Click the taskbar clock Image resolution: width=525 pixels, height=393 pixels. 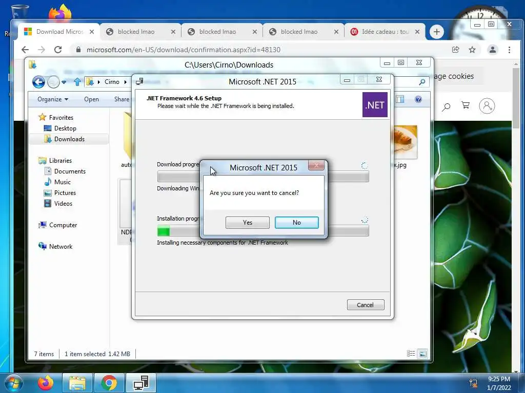[x=499, y=383]
